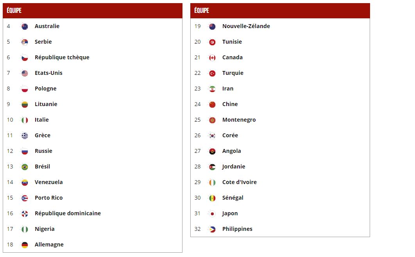Click the Philippines flag icon
This screenshot has height=257, width=415.
click(x=212, y=229)
